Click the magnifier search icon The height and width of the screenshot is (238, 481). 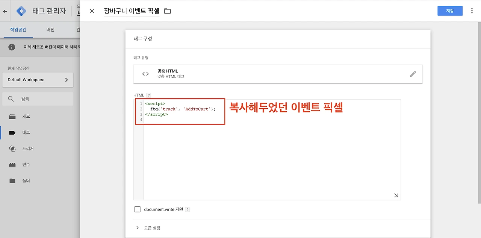click(x=11, y=99)
